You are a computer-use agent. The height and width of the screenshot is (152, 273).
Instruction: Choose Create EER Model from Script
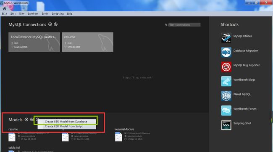tap(67, 126)
